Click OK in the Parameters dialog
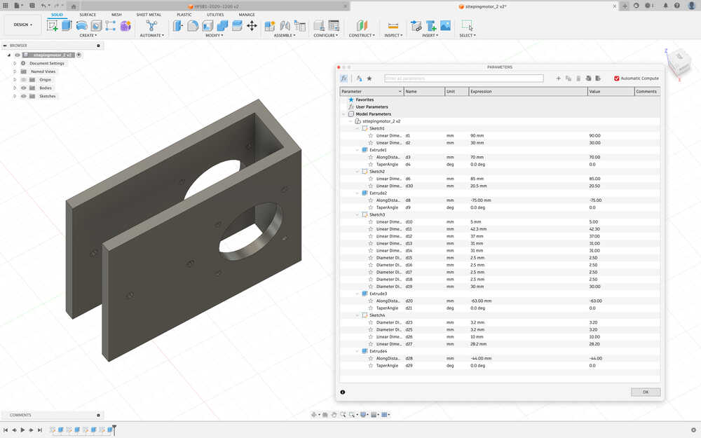This screenshot has height=438, width=701. click(646, 392)
